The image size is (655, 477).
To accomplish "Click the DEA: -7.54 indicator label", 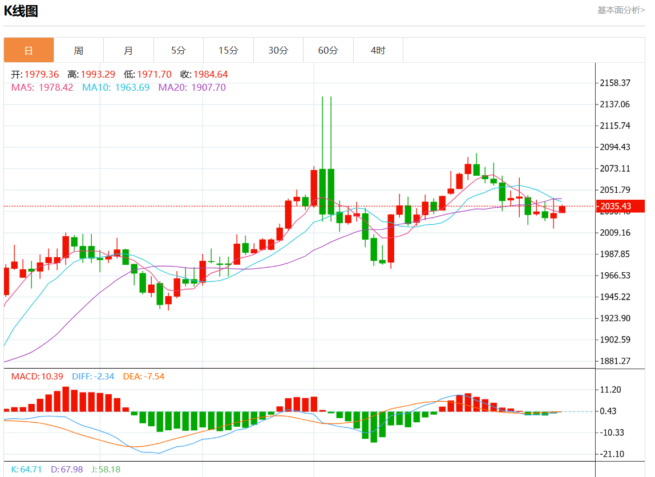I will 144,377.
